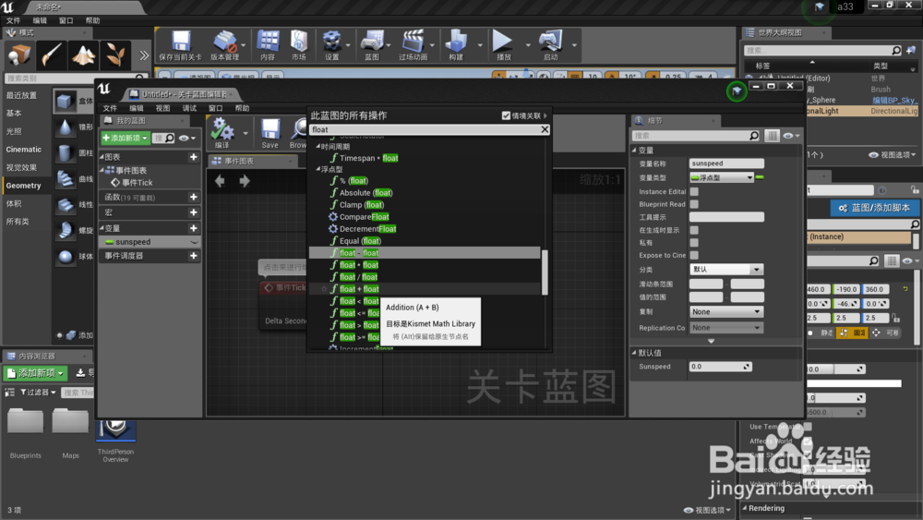Toggle Expose on Spawn checkbox
Screen dimensions: 923x520
(694, 230)
